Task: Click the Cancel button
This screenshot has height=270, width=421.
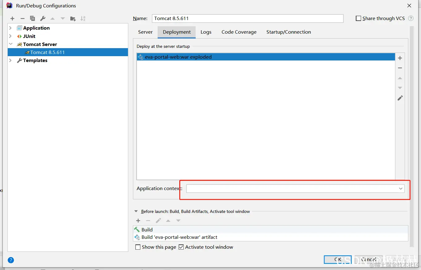Action: [369, 260]
